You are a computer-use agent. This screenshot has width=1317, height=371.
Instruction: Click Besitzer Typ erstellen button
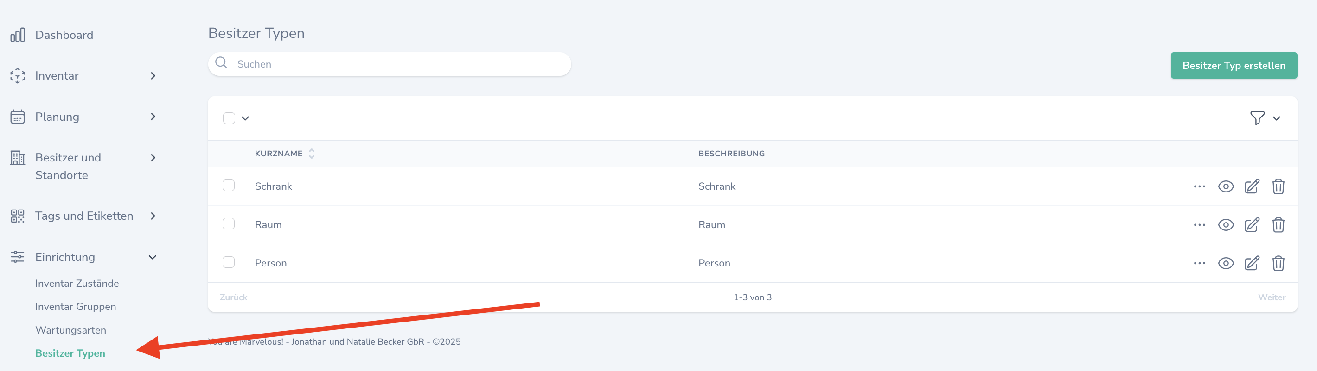click(1233, 65)
